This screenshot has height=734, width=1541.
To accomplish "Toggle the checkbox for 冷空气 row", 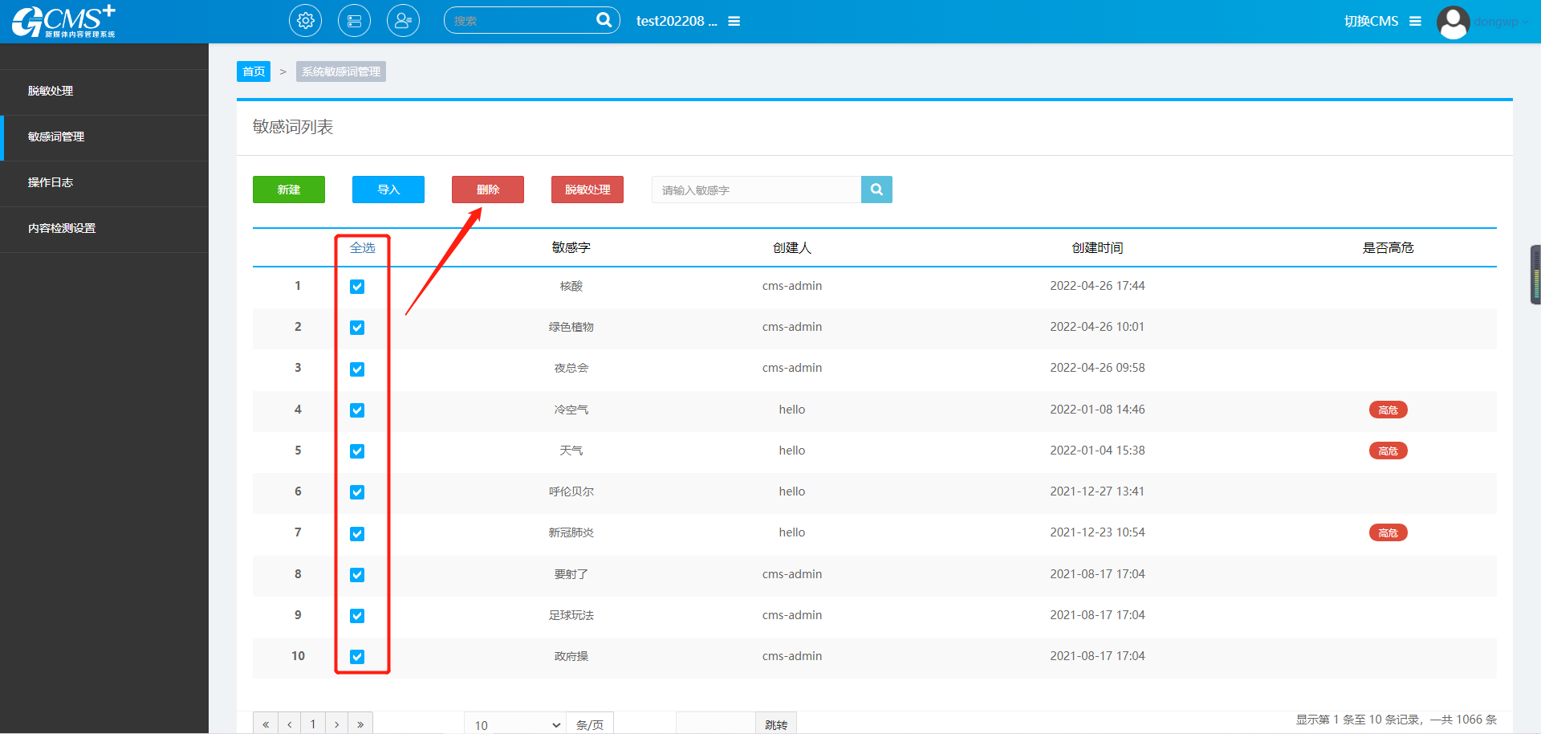I will (357, 410).
